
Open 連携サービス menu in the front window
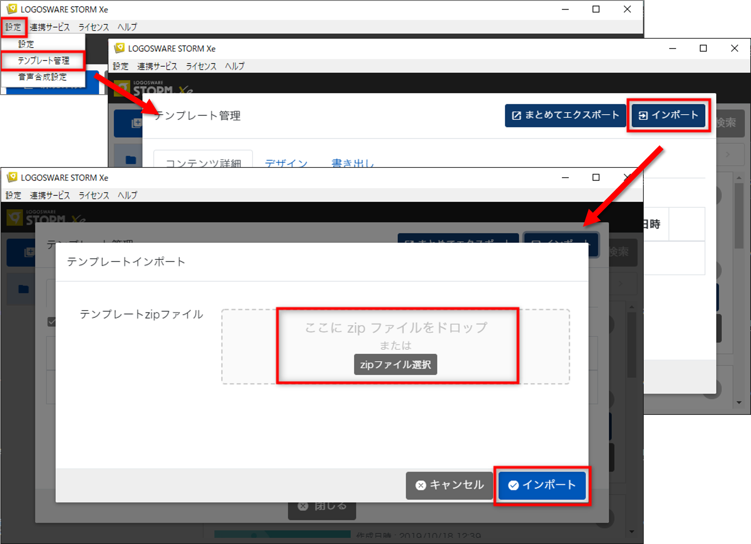50,195
